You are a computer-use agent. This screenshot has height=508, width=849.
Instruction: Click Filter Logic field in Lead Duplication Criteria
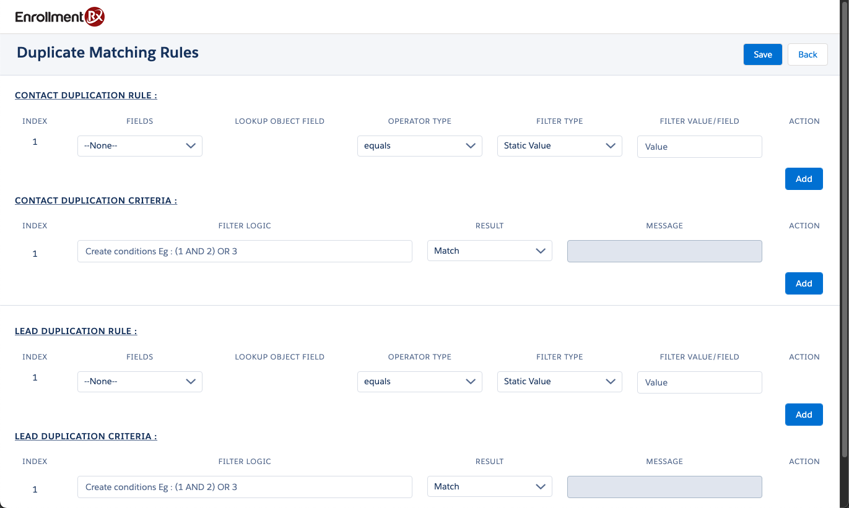pos(245,487)
